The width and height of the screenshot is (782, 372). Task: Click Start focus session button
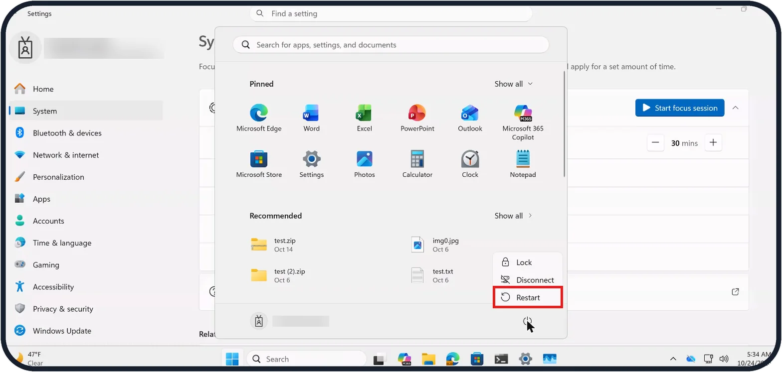(x=680, y=108)
